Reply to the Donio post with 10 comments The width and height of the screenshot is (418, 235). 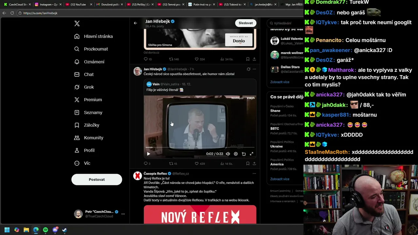coord(148,59)
